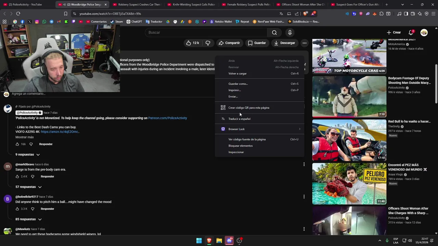Open the video's three-dot more actions
The height and width of the screenshot is (246, 438).
pyautogui.click(x=304, y=43)
